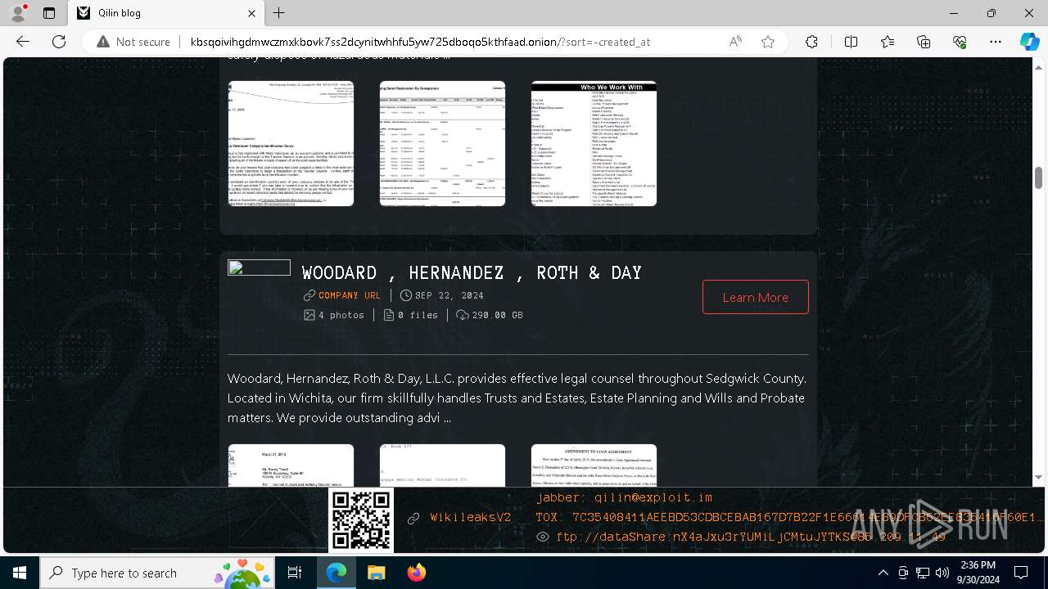The width and height of the screenshot is (1048, 589).
Task: Click the QR code in footer
Action: 361,520
